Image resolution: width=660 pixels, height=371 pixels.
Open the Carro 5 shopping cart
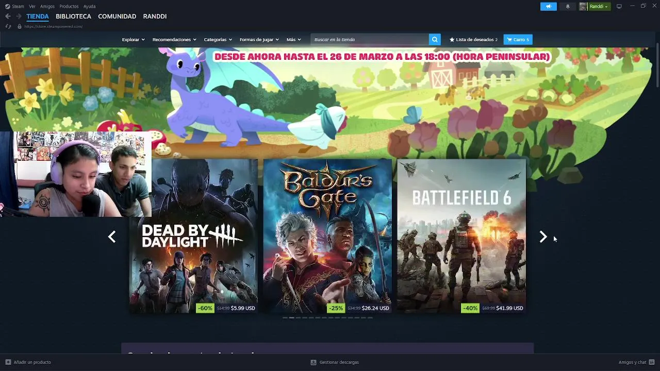[518, 40]
